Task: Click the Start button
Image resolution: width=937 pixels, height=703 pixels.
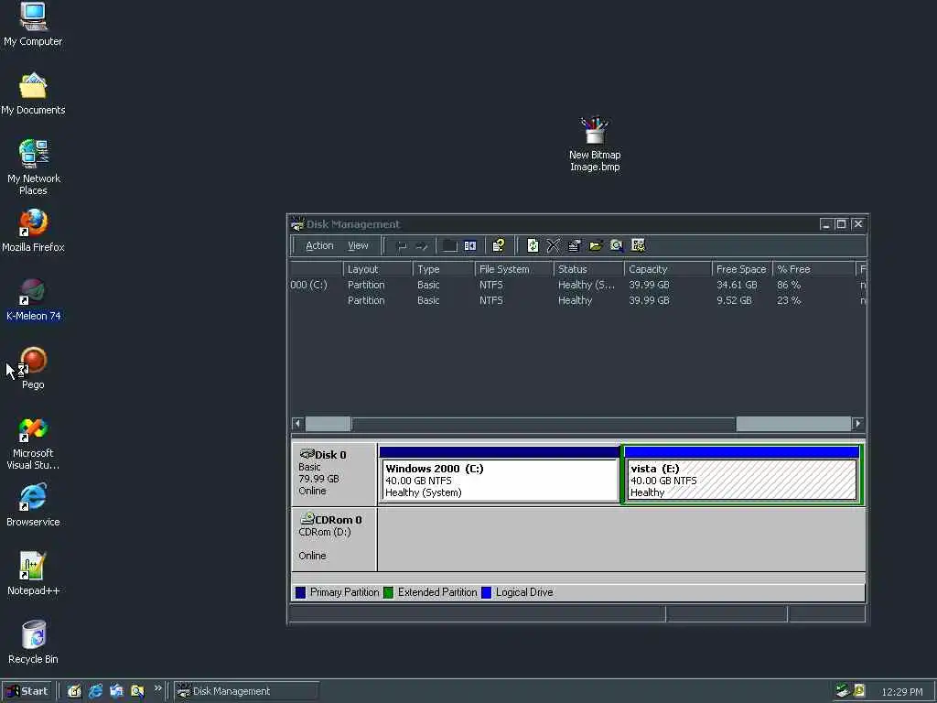Action: pyautogui.click(x=27, y=691)
